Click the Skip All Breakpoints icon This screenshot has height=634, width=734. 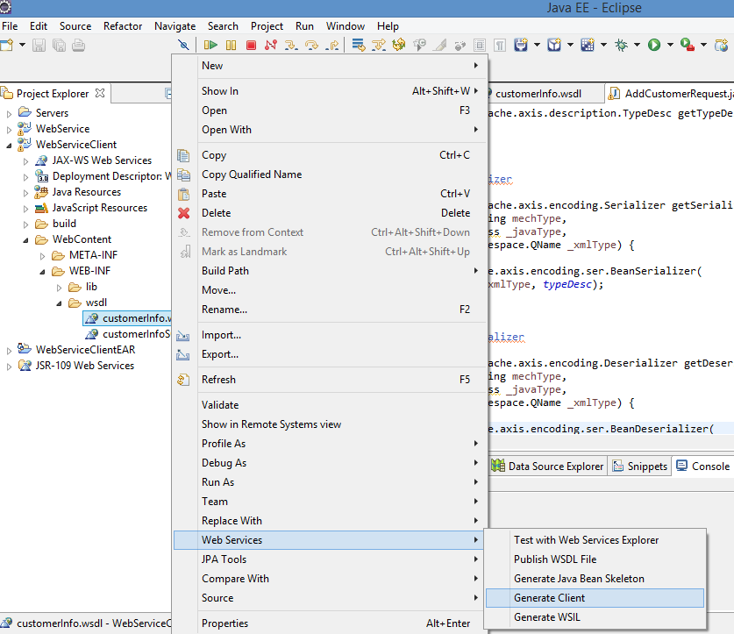183,45
